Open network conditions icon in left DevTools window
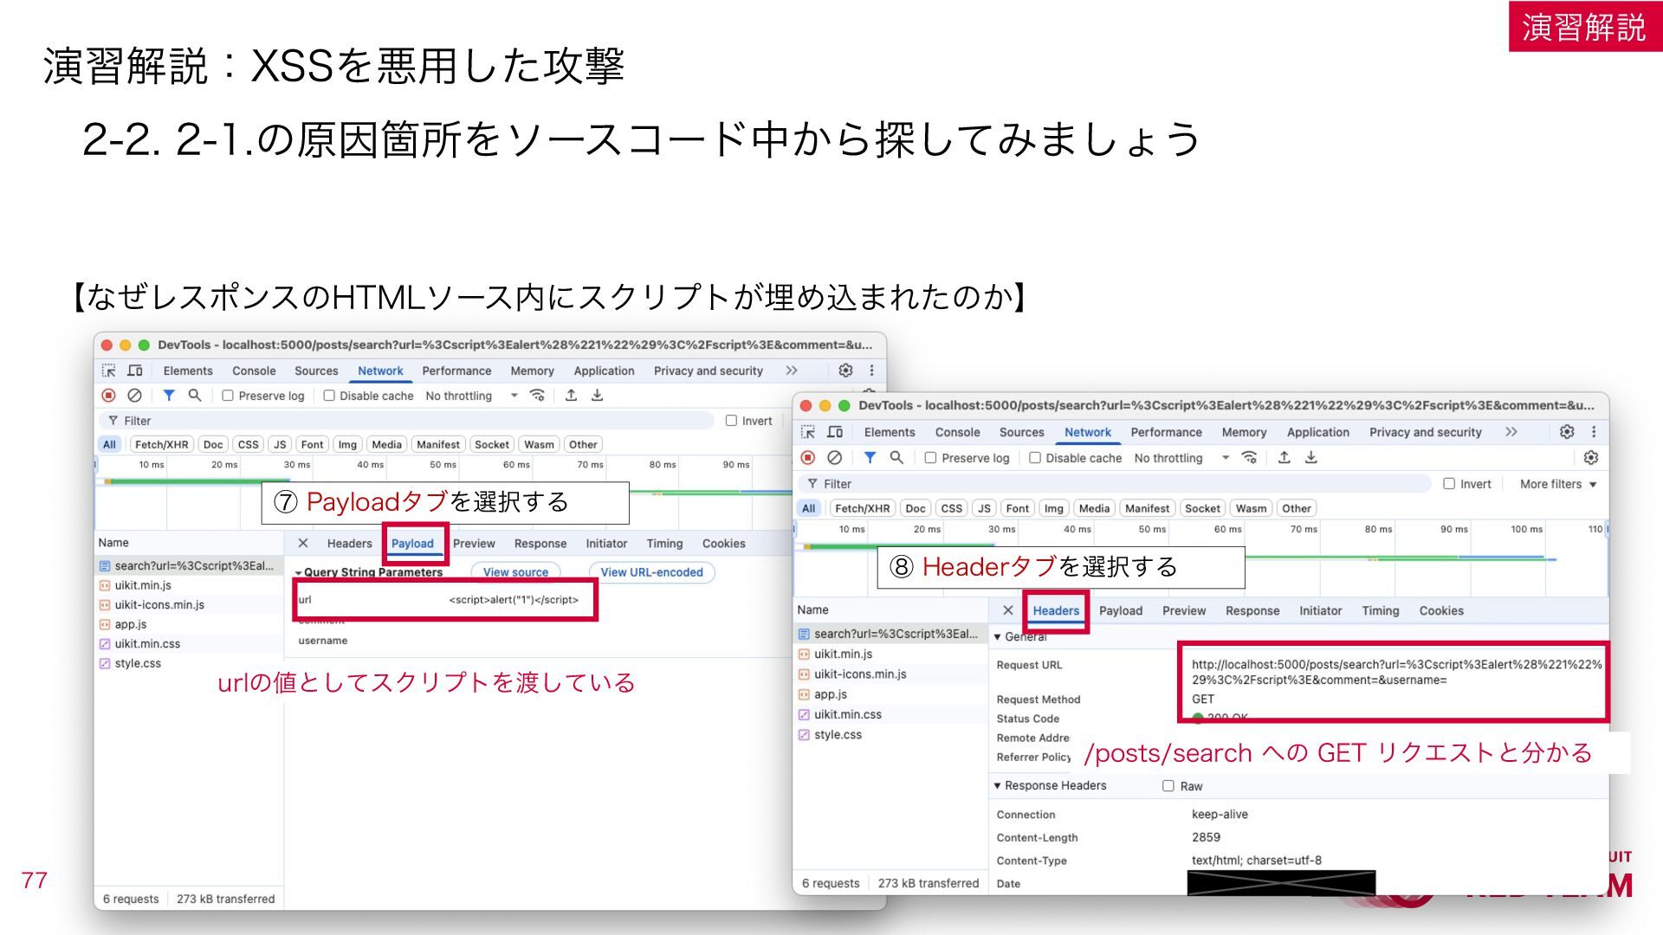Screen dimensions: 1663x935 pyautogui.click(x=537, y=396)
